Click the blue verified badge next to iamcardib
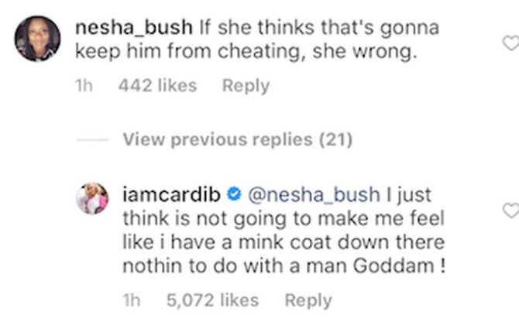Image resolution: width=519 pixels, height=335 pixels. (235, 194)
